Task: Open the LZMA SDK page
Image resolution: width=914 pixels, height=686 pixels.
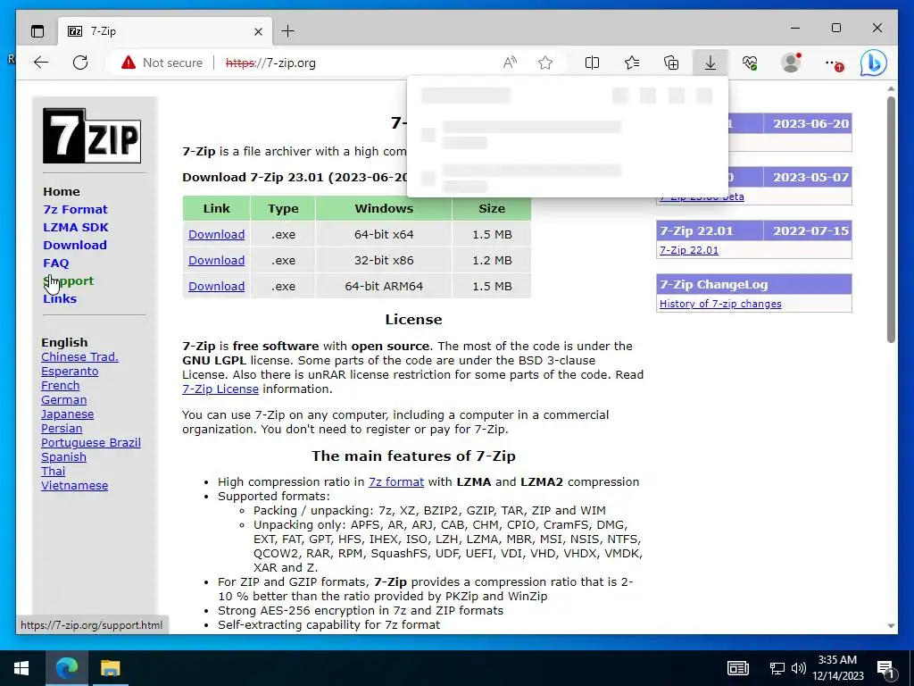Action: point(76,228)
